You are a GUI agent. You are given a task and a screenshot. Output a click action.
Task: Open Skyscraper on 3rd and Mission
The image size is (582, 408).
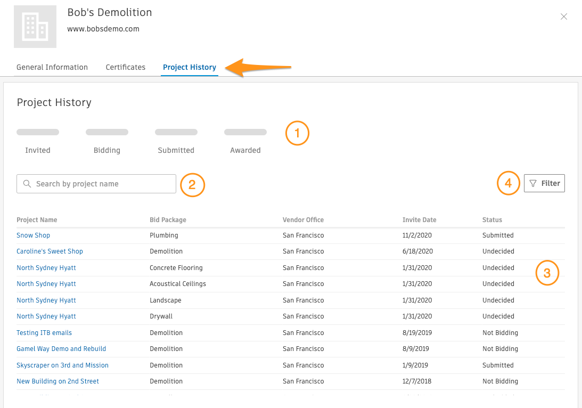click(x=62, y=365)
